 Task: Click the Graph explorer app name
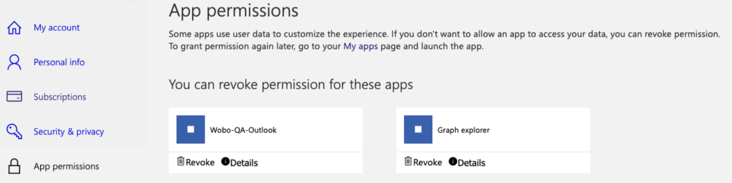[463, 130]
